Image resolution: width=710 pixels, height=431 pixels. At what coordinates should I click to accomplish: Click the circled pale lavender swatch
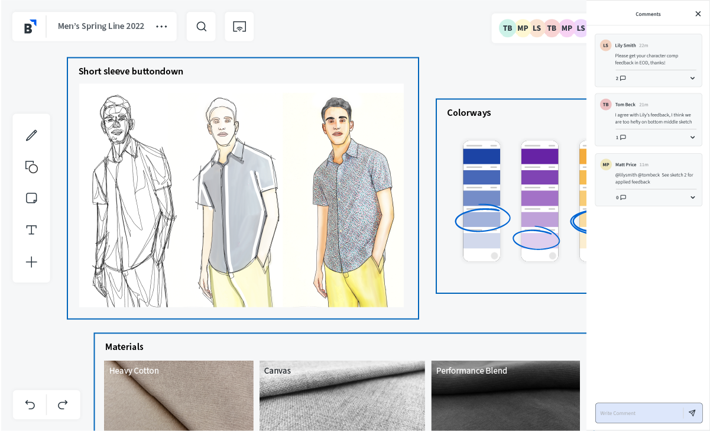[539, 241]
